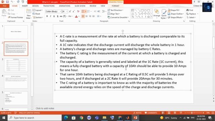Click the Undo arrow icon

coord(12,2)
